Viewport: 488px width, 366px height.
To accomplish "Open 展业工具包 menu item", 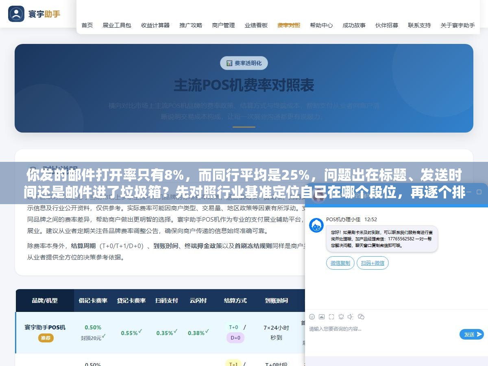I will click(117, 25).
